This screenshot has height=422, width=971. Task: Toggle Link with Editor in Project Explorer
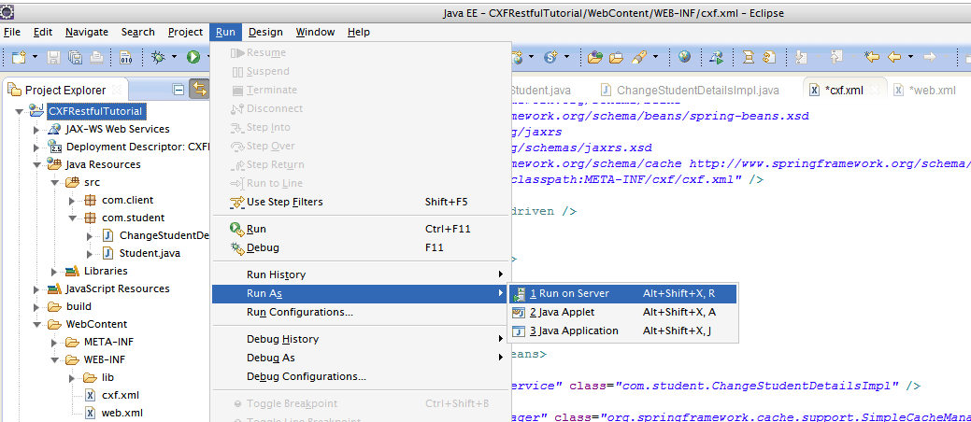pyautogui.click(x=199, y=90)
